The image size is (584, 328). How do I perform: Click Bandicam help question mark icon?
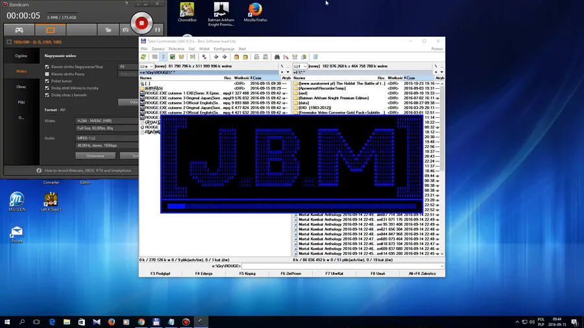127,4
